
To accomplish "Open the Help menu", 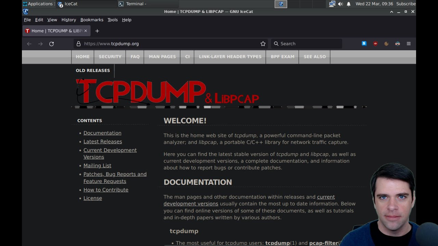I will pyautogui.click(x=127, y=20).
